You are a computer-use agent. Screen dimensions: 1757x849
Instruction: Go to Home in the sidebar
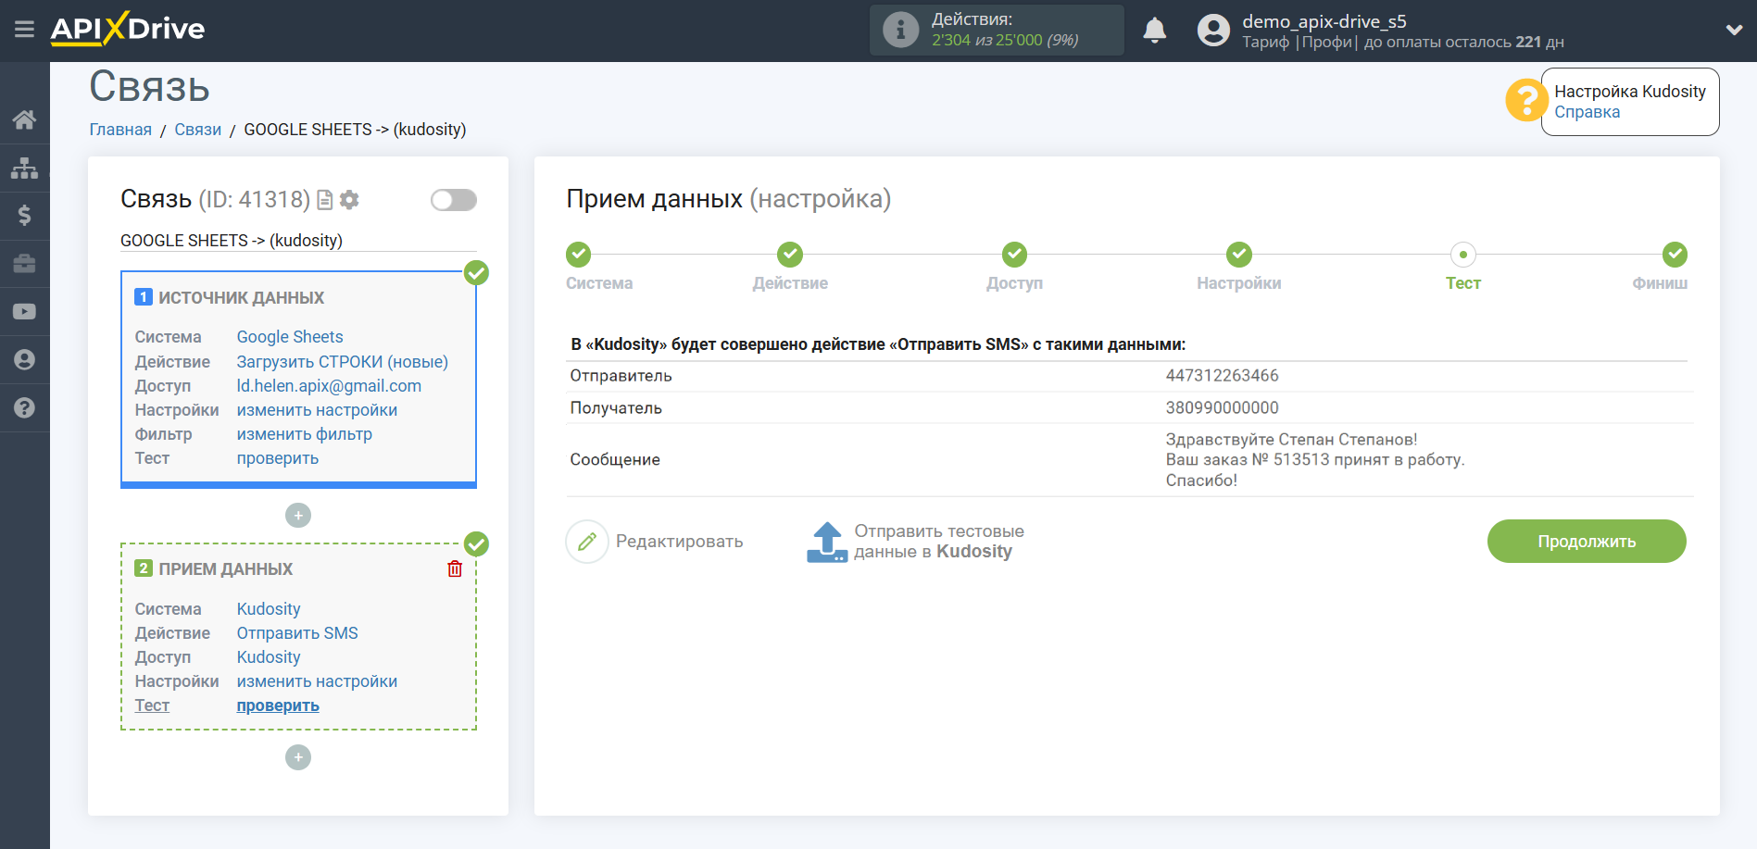pos(25,119)
